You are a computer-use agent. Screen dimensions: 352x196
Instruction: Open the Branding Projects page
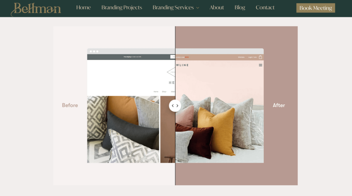coord(122,8)
